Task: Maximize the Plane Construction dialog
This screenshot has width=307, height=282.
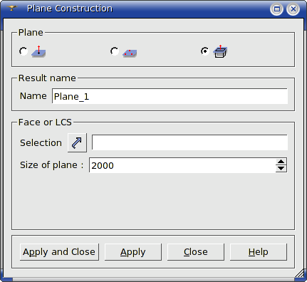Action: (277, 9)
